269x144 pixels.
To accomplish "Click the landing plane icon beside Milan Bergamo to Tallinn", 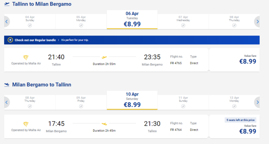I will click(x=7, y=85).
